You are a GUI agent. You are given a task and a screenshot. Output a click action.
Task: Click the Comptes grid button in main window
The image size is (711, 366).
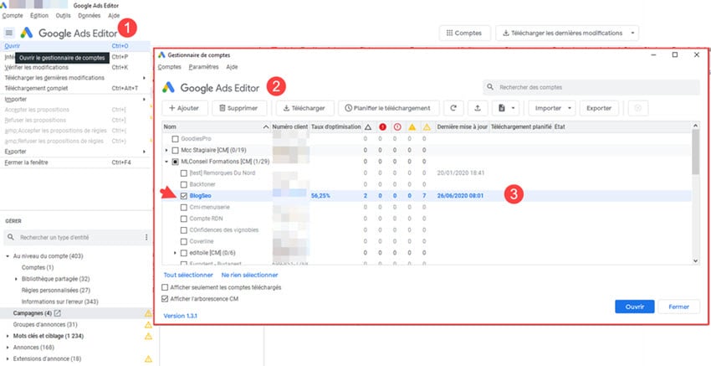click(x=465, y=34)
